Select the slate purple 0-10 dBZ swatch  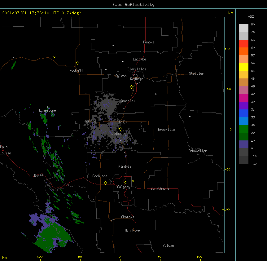point(243,144)
